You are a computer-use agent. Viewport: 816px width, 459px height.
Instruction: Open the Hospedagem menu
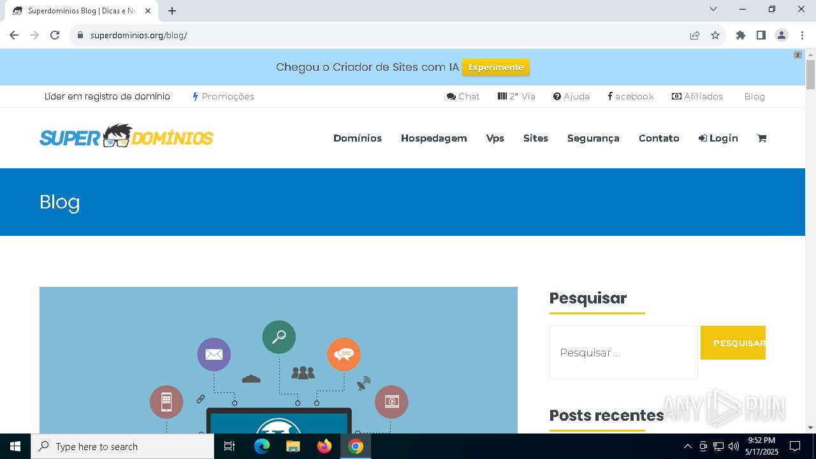(x=433, y=138)
